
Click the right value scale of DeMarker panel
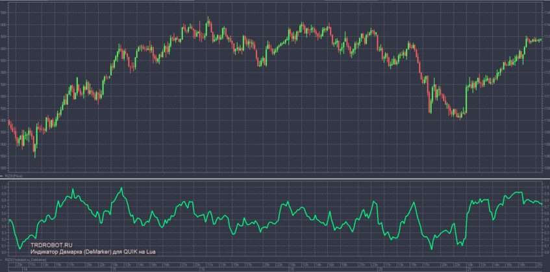point(545,220)
